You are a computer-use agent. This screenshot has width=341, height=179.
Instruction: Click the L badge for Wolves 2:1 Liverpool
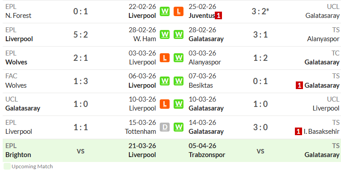click(x=165, y=58)
